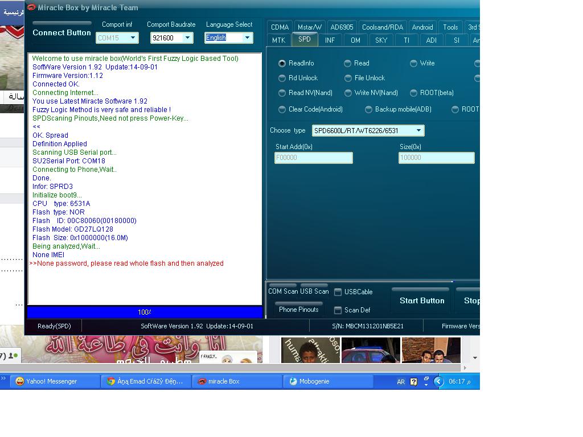
Task: Open the car photo thumbnail on the webpage
Action: 371,350
